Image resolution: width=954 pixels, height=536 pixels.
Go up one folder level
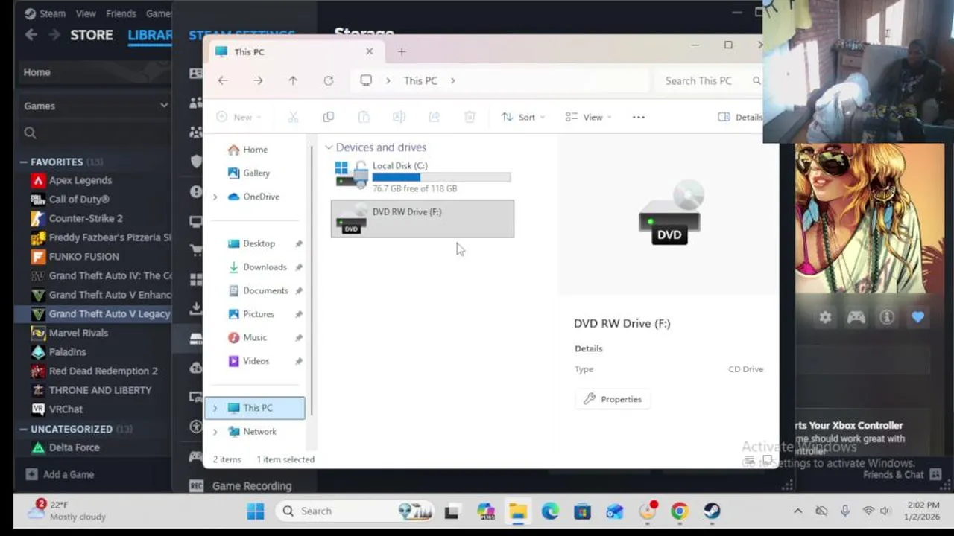[293, 80]
